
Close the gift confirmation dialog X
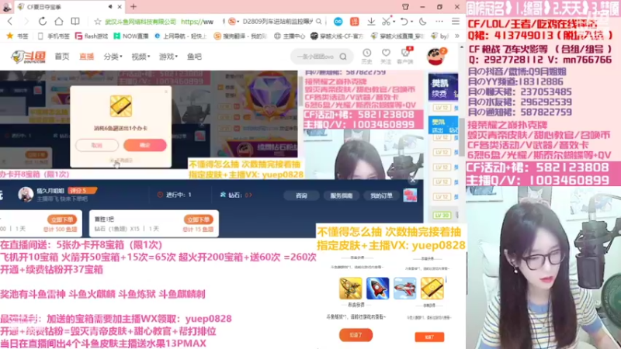tap(166, 92)
